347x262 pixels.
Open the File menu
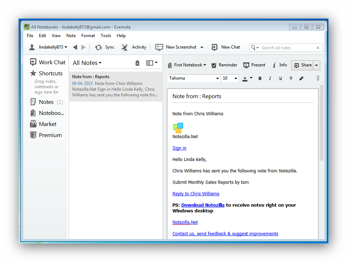coord(30,36)
